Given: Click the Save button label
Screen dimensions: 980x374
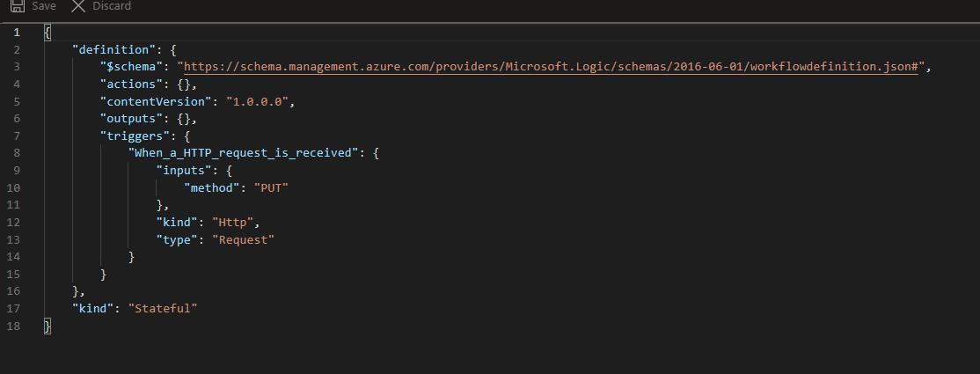Looking at the screenshot, I should coord(44,5).
